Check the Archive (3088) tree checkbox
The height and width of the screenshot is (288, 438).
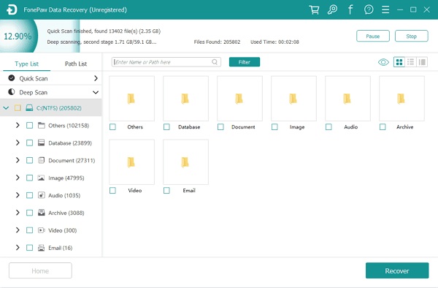[x=29, y=213]
